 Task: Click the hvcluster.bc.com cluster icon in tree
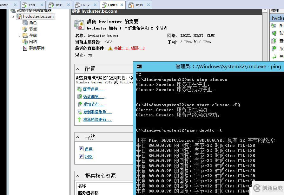click(19, 16)
